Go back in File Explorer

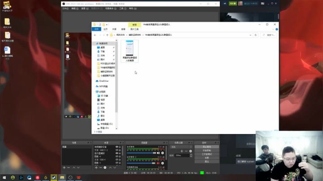pyautogui.click(x=95, y=35)
